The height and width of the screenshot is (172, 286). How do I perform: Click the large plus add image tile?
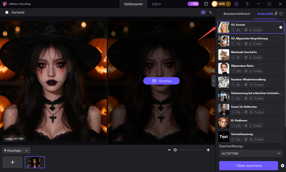(13, 162)
